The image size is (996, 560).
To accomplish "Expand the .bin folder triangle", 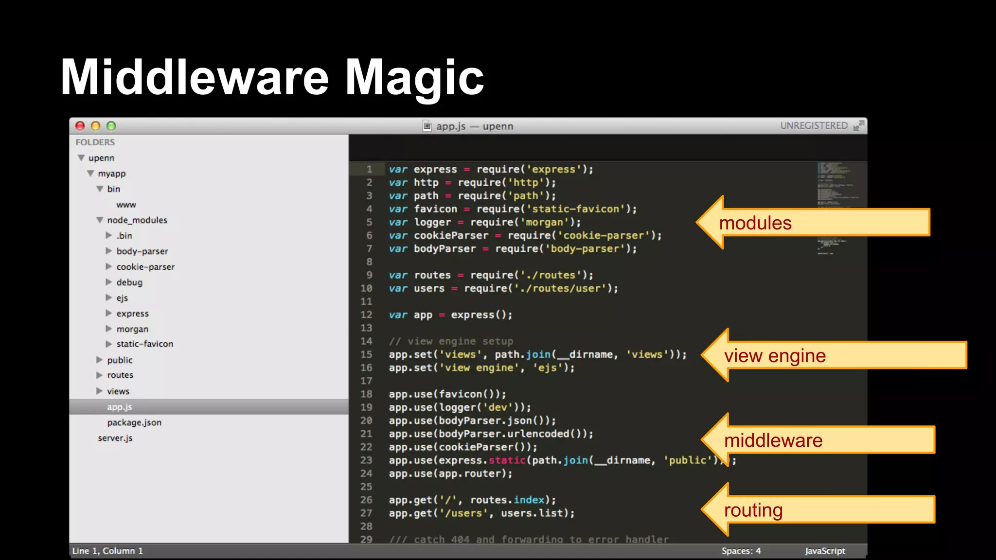I will 109,235.
